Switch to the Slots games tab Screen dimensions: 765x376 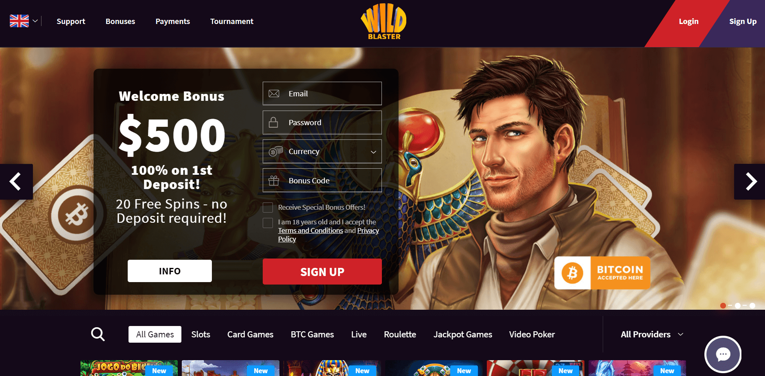coord(201,334)
